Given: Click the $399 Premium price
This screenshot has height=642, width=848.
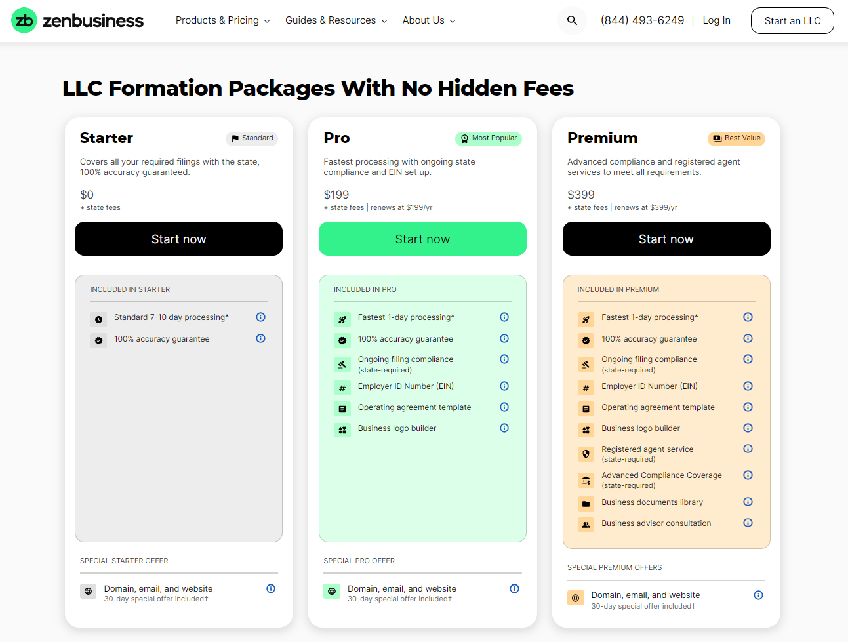Looking at the screenshot, I should (x=581, y=195).
